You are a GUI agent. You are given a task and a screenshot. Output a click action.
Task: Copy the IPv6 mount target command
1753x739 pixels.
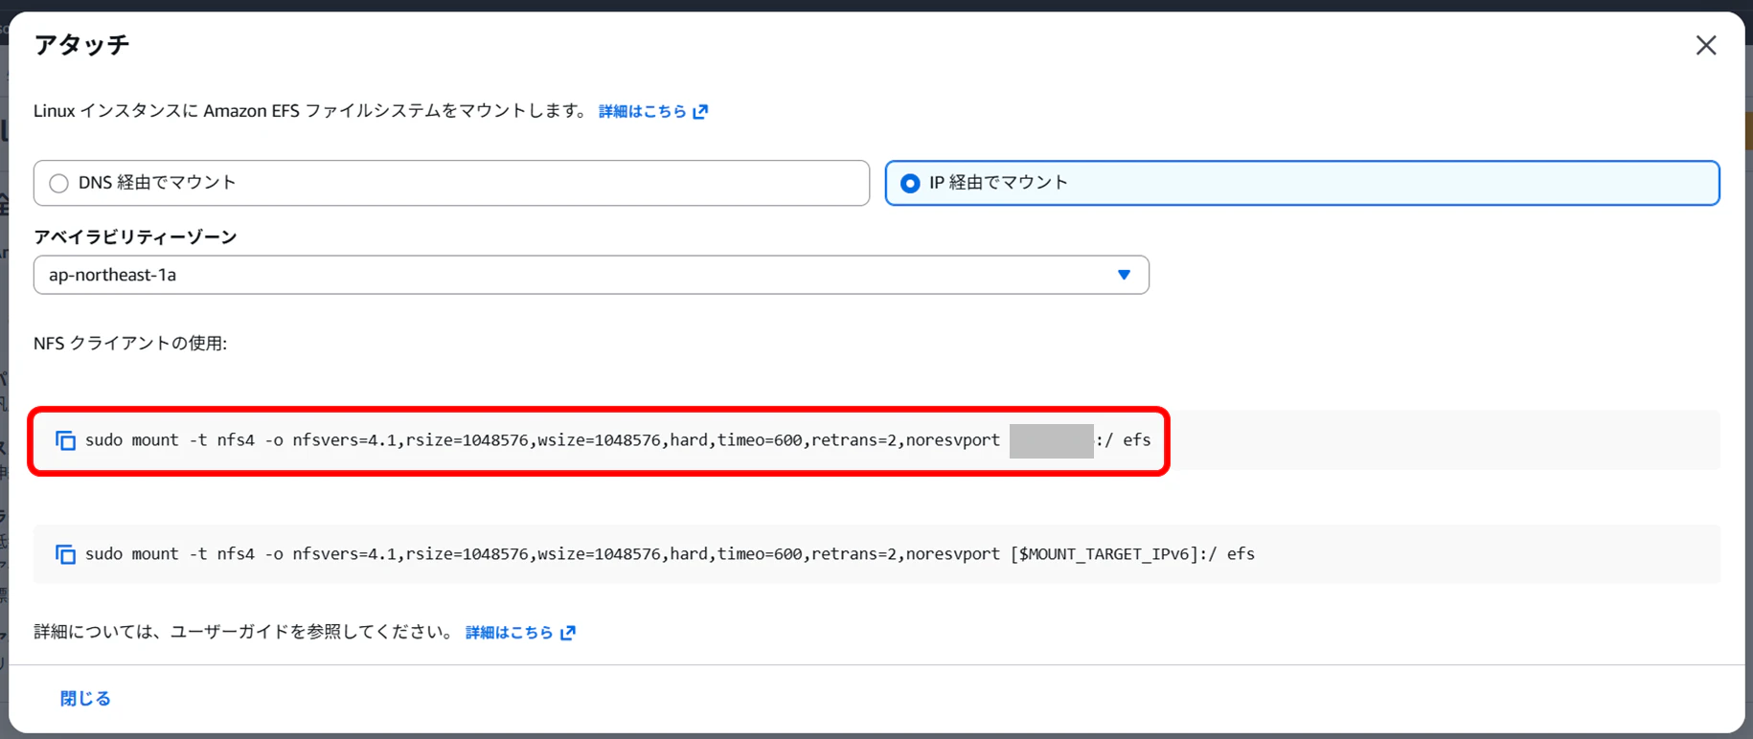coord(65,554)
